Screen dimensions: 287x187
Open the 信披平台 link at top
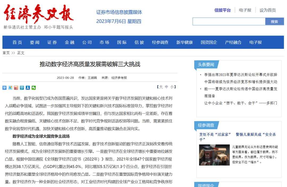(x=222, y=10)
